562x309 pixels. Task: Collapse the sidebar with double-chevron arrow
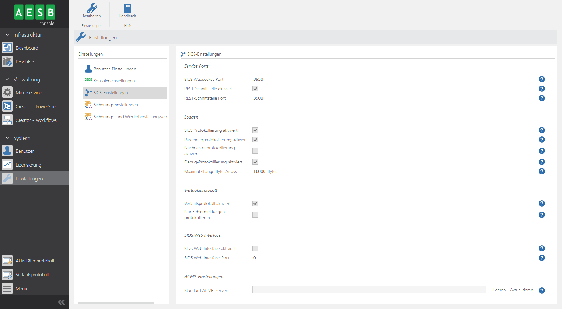(x=61, y=302)
